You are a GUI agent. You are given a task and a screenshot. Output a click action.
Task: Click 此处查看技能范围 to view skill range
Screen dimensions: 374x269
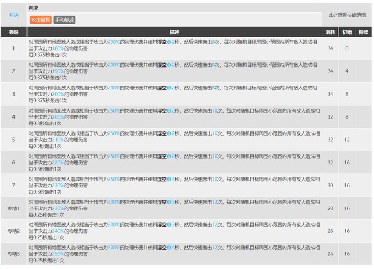click(x=346, y=15)
